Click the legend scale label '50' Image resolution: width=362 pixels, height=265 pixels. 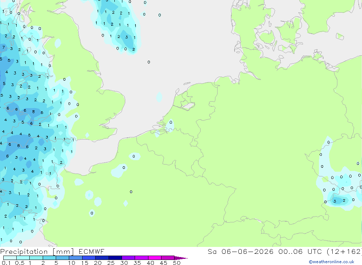coord(177,263)
